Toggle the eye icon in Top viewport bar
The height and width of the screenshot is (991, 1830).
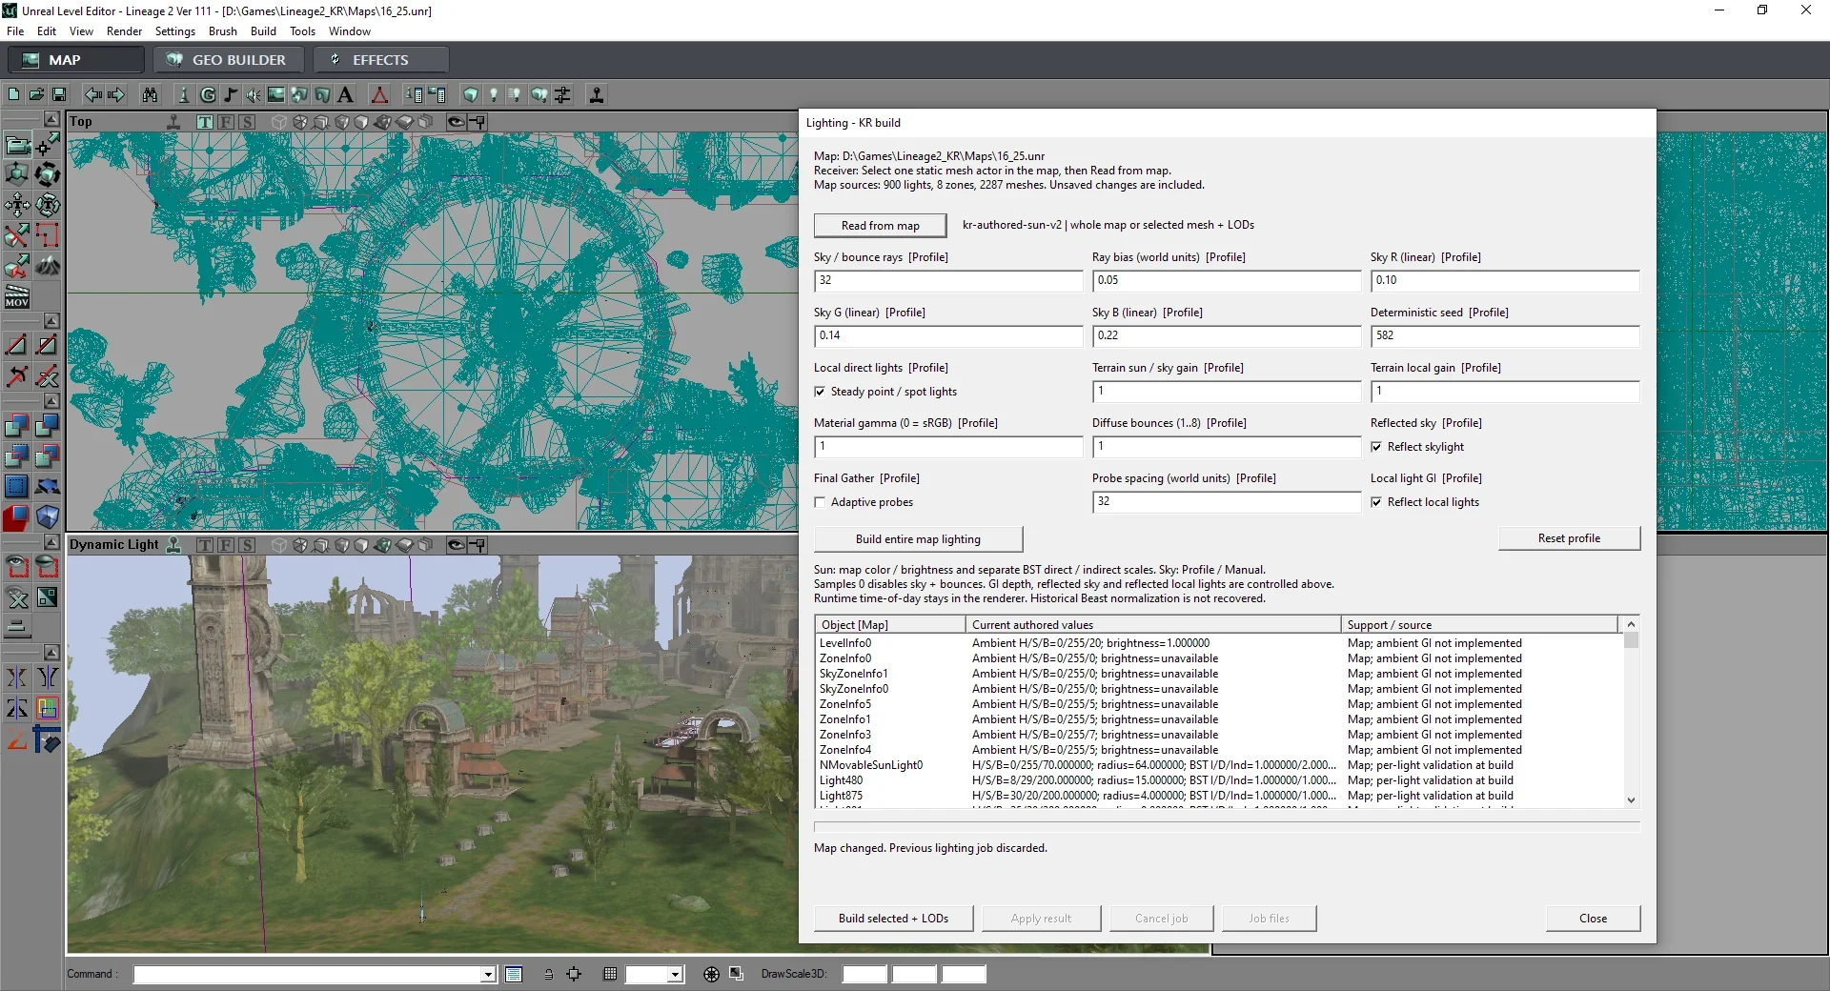coord(456,121)
